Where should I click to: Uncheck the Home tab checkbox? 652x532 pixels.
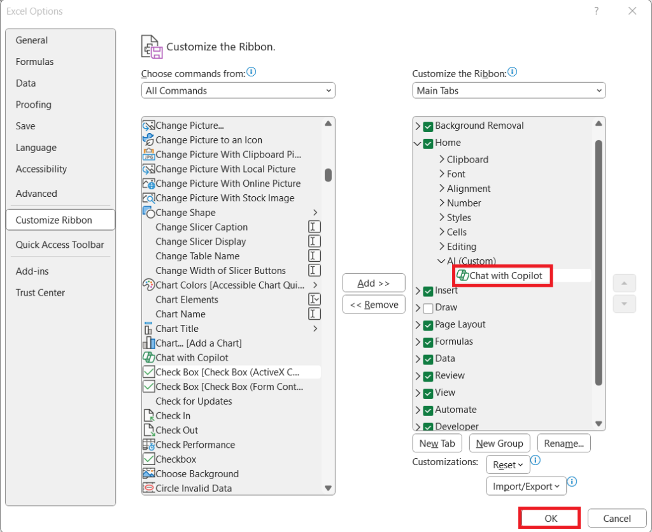[427, 143]
